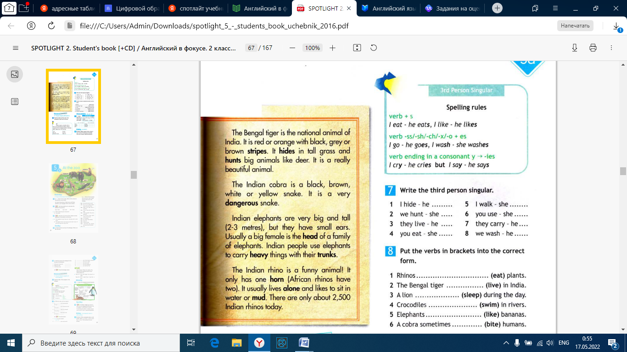The height and width of the screenshot is (352, 627).
Task: Click the main document vertical scrollbar thumb
Action: point(623,171)
